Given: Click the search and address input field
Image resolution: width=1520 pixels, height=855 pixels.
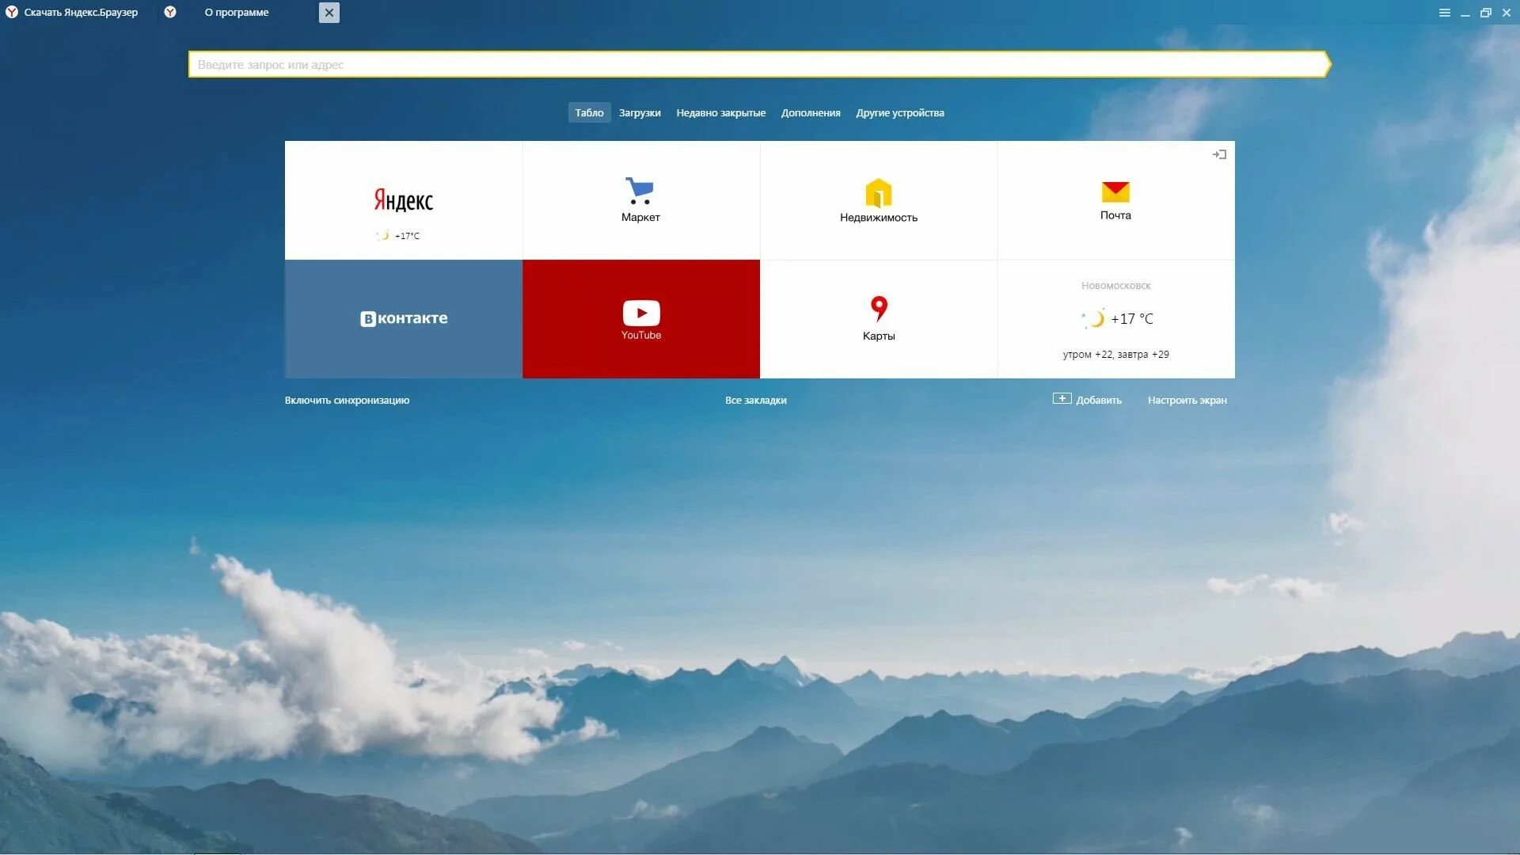Looking at the screenshot, I should pyautogui.click(x=756, y=65).
